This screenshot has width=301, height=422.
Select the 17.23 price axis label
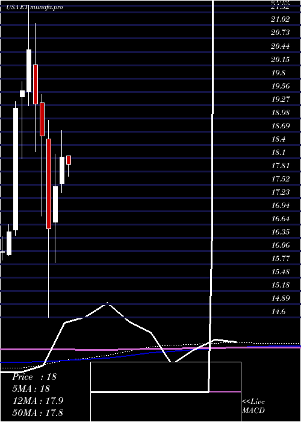pos(281,192)
